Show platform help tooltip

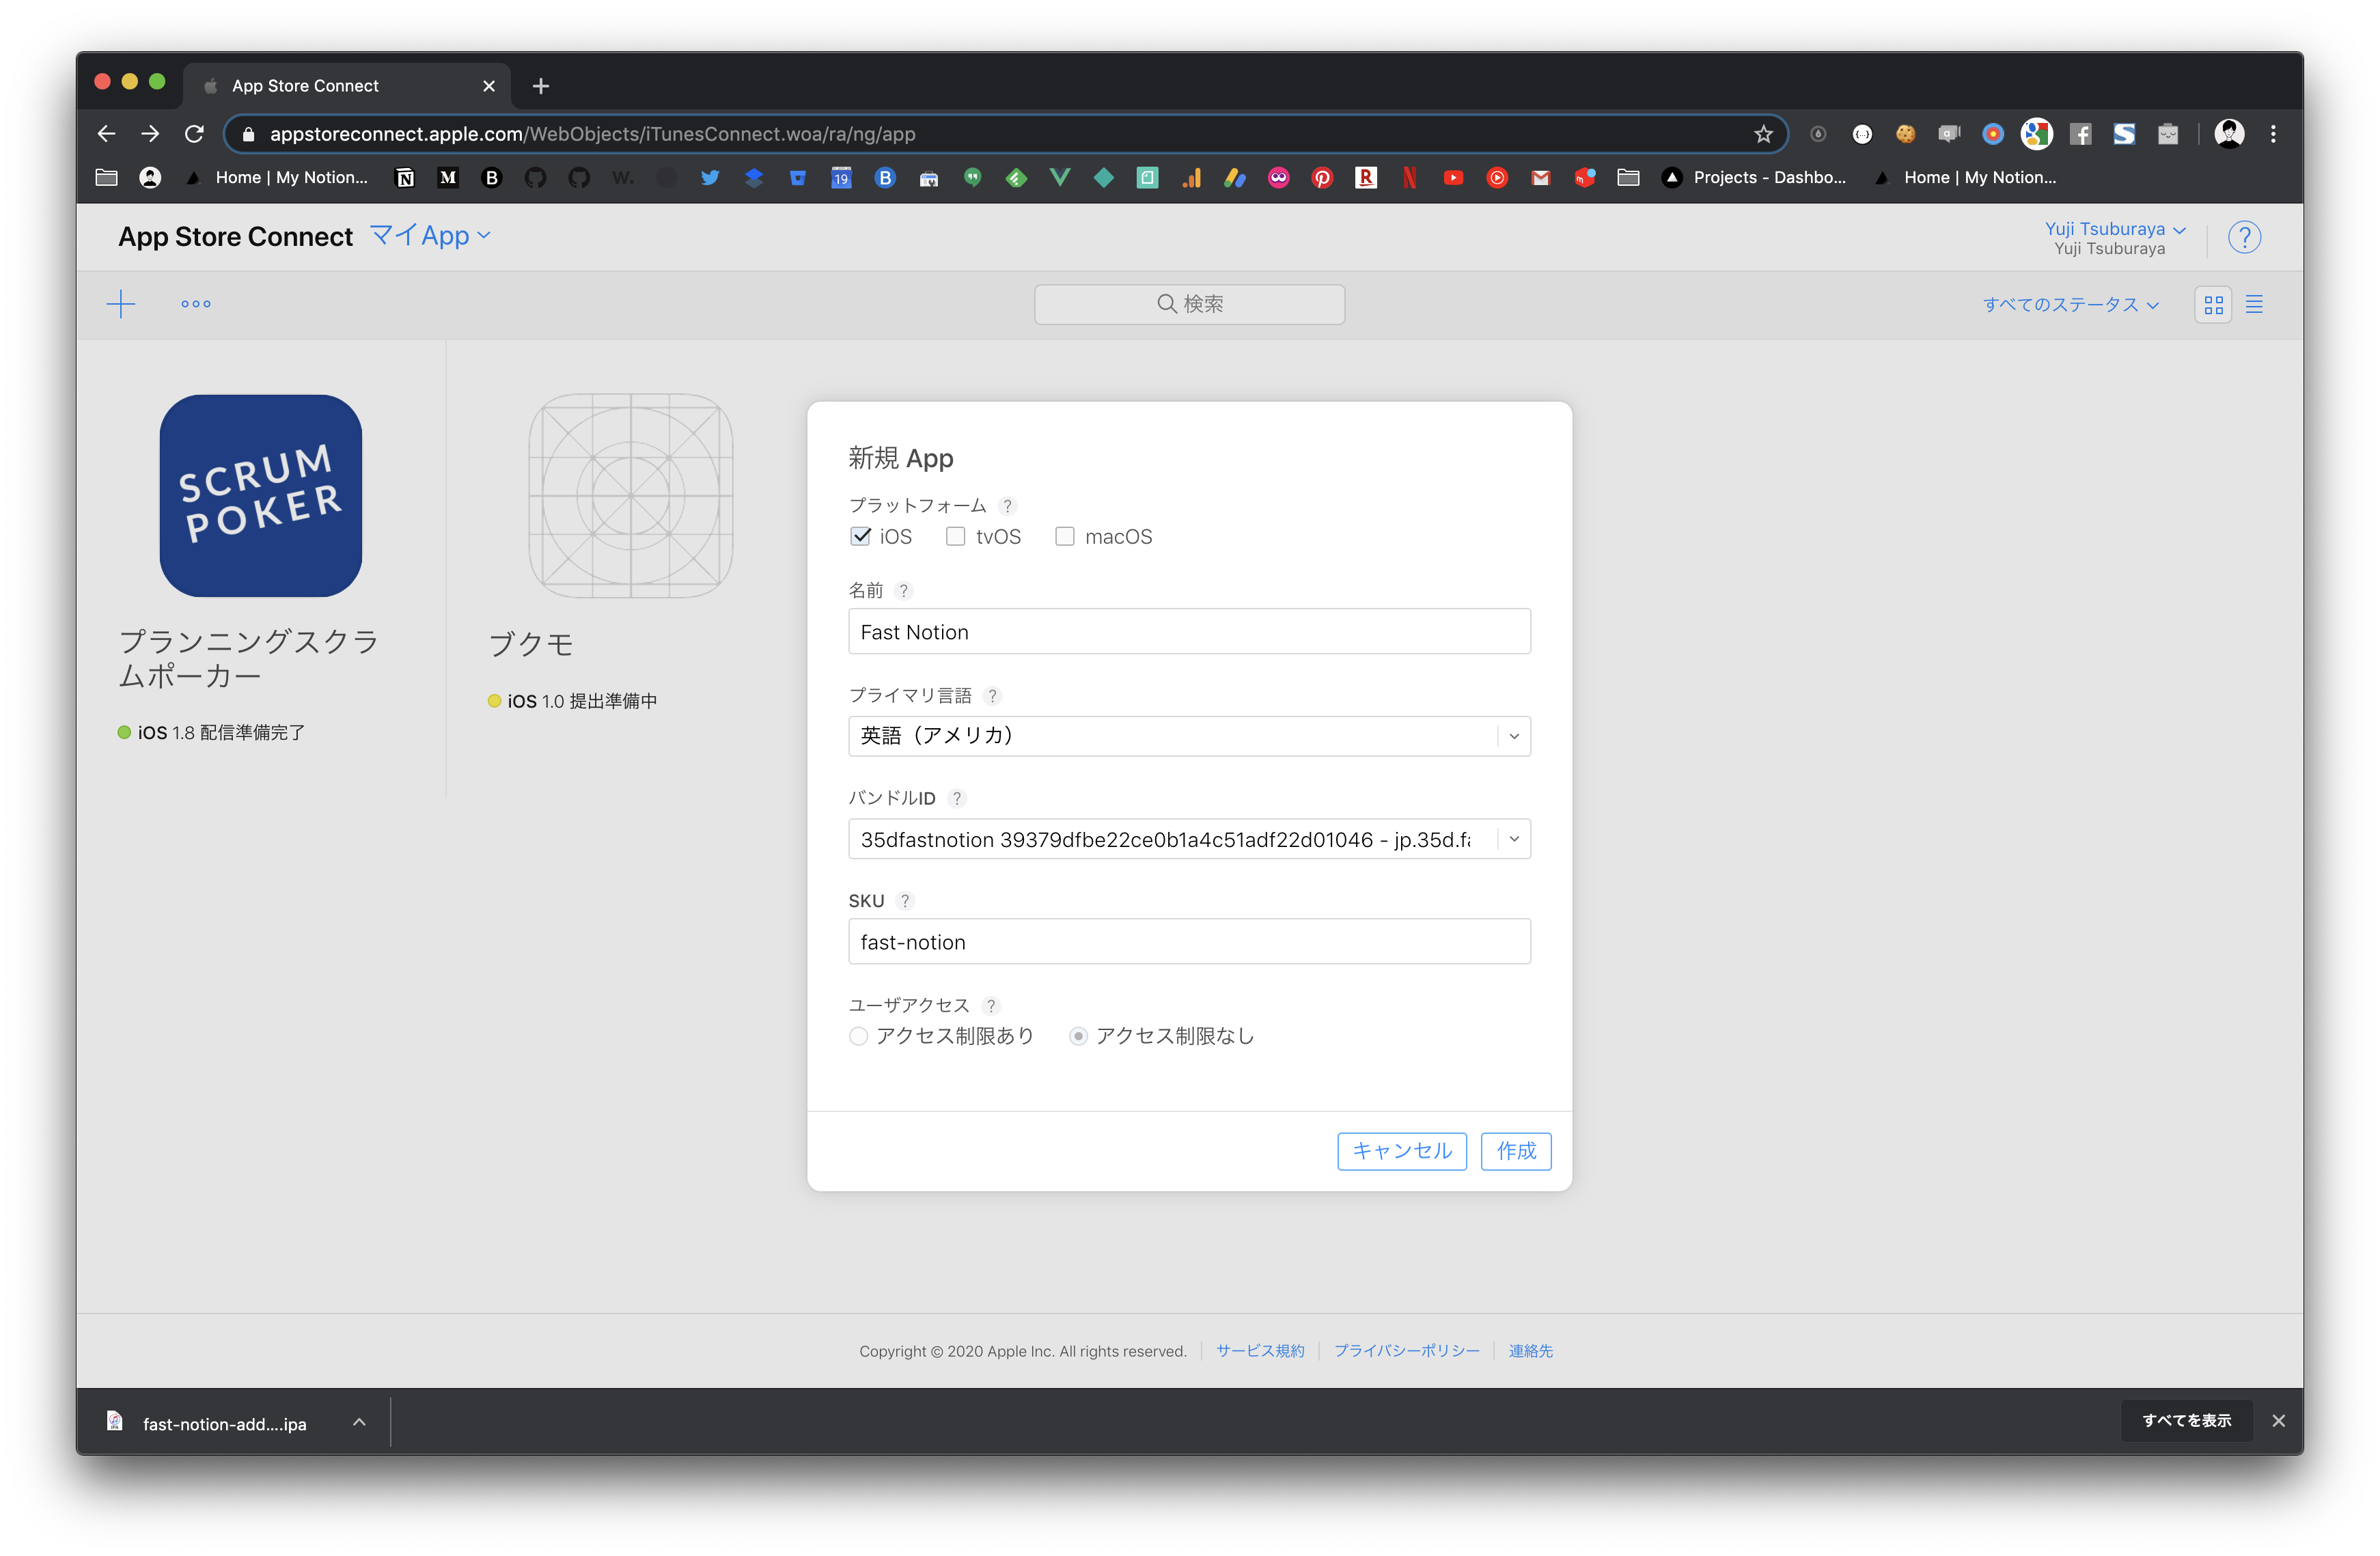(x=1007, y=505)
